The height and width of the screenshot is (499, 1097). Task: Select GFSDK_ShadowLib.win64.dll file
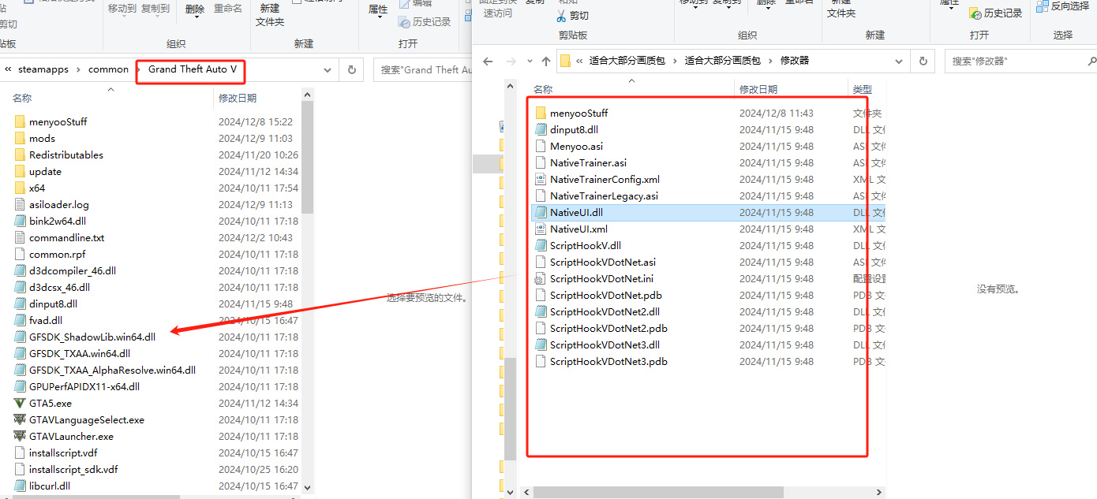[x=92, y=337]
